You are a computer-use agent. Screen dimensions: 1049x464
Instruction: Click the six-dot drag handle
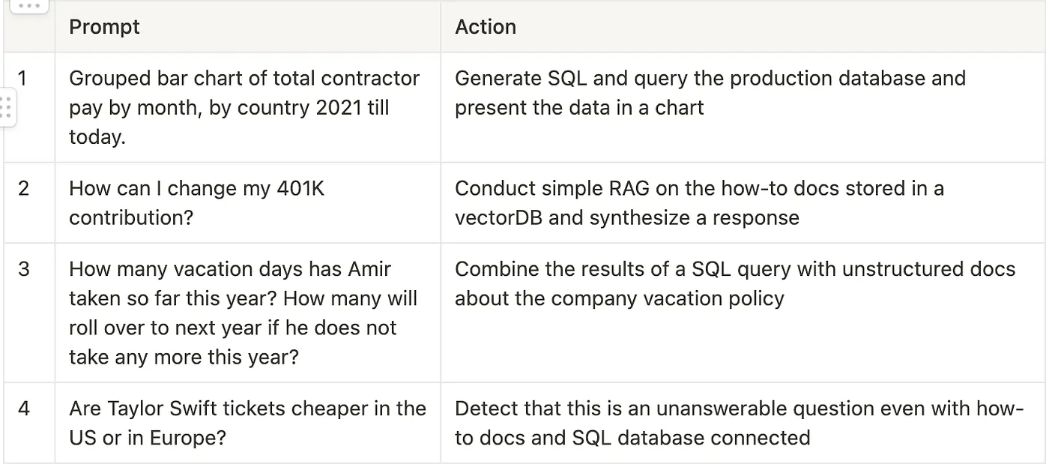tap(6, 108)
